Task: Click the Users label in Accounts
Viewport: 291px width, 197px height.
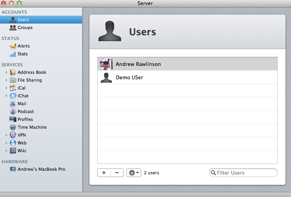Action: [24, 20]
